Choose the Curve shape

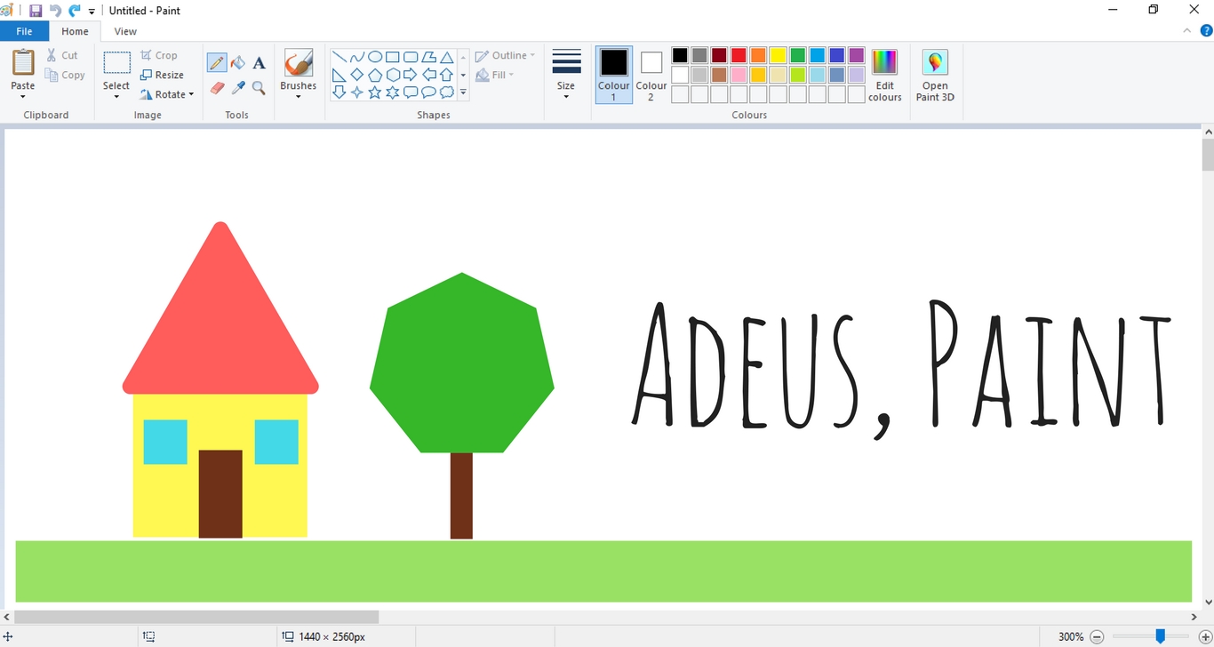pyautogui.click(x=356, y=57)
